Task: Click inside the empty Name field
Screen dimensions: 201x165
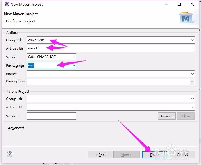Action: (x=111, y=74)
